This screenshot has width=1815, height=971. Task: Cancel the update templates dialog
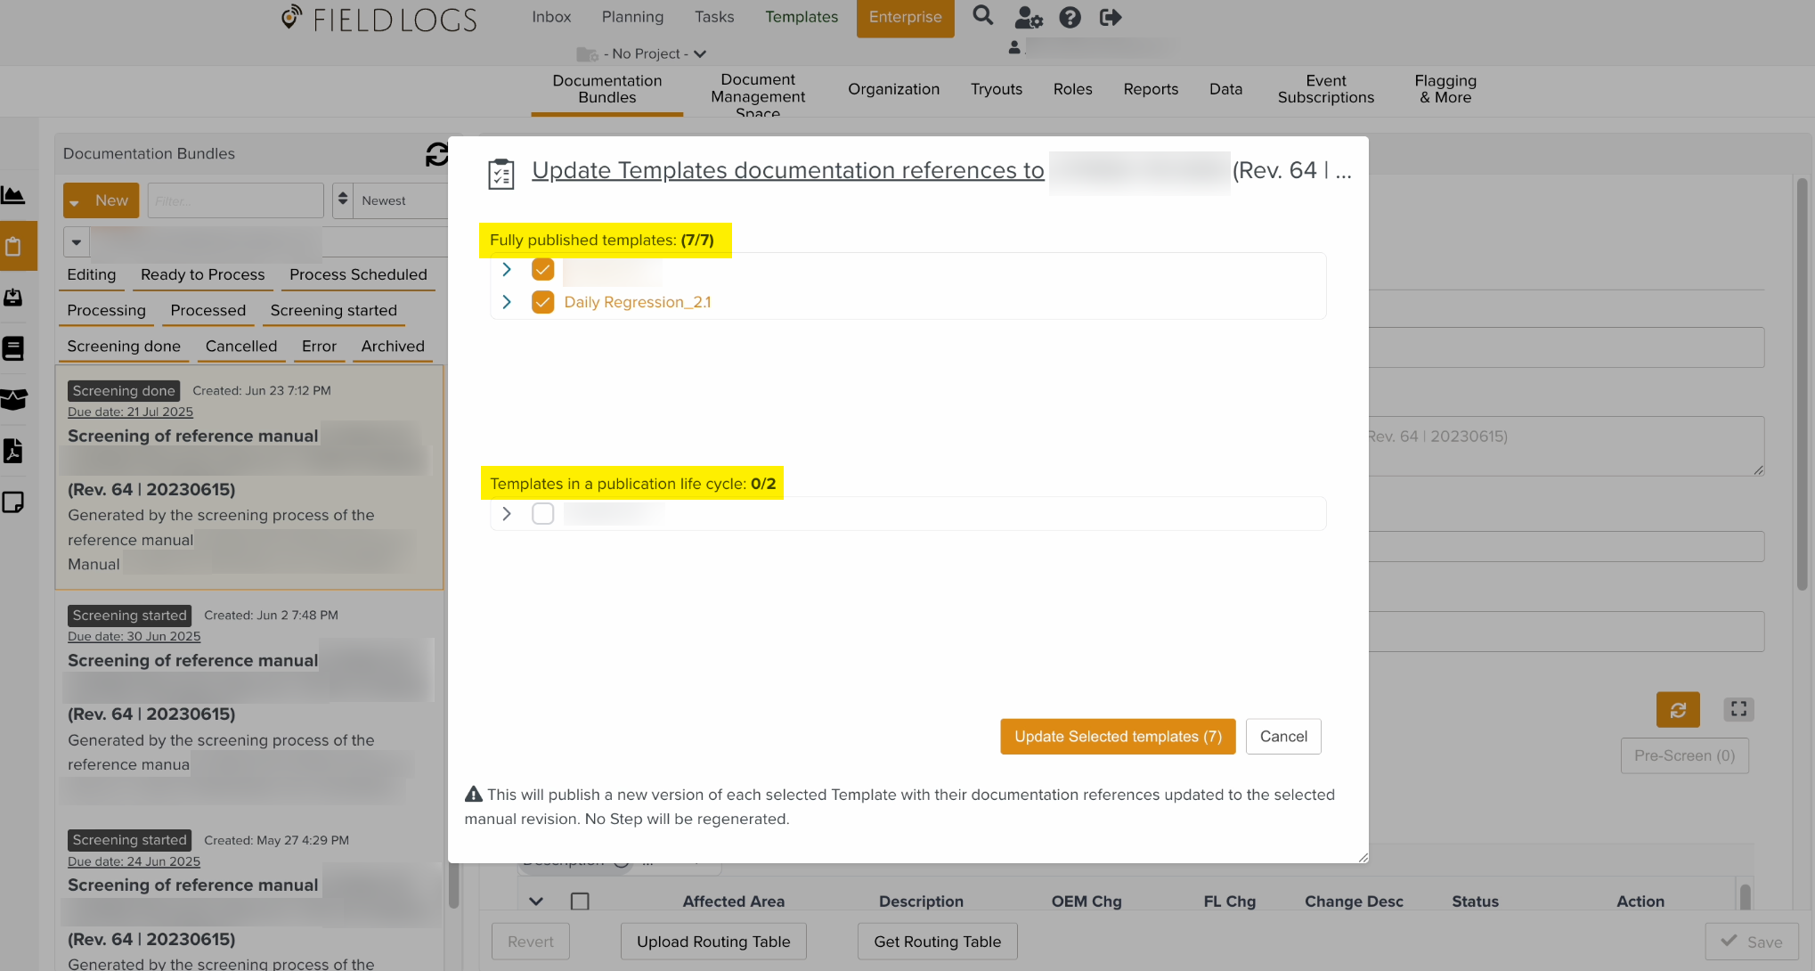click(1282, 736)
